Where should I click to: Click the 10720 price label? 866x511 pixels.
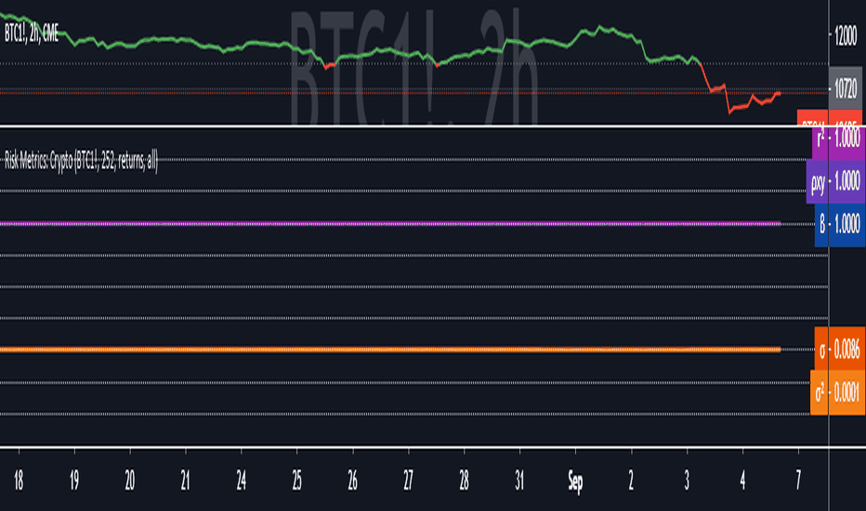[x=846, y=88]
